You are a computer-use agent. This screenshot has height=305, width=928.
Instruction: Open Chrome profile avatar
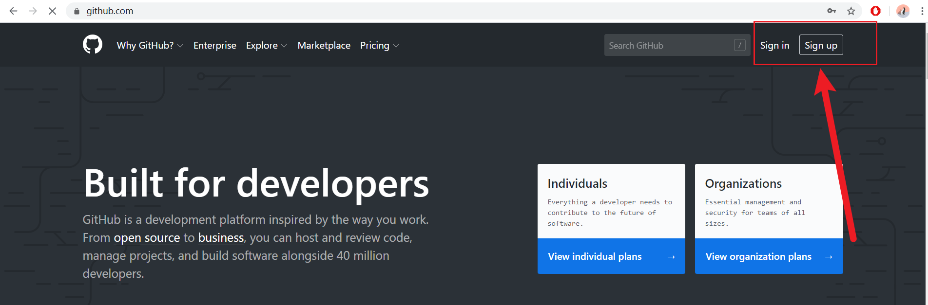click(903, 11)
